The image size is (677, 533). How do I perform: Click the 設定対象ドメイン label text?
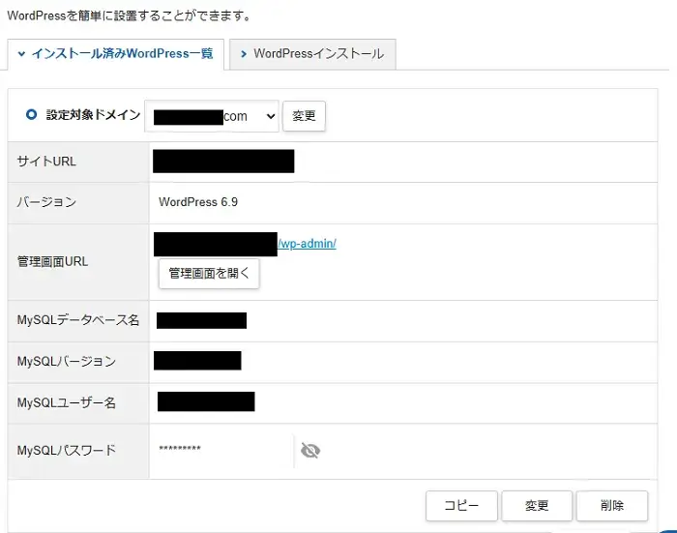pyautogui.click(x=93, y=115)
